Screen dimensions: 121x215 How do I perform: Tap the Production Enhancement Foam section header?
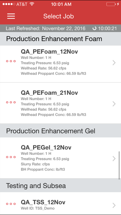60,39
